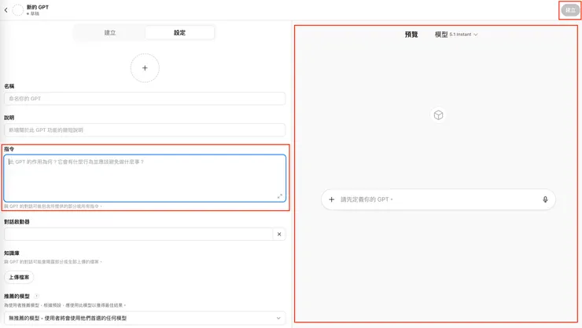Click the 推薦的模型 label text
This screenshot has height=328, width=582.
tap(17, 296)
